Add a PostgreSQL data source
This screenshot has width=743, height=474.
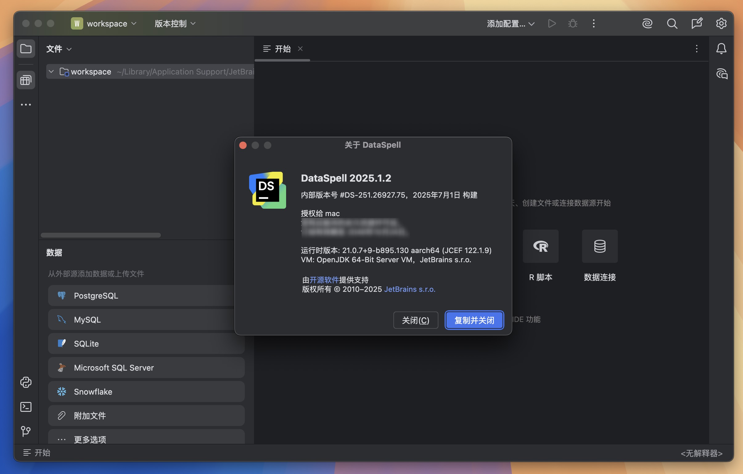pos(146,295)
